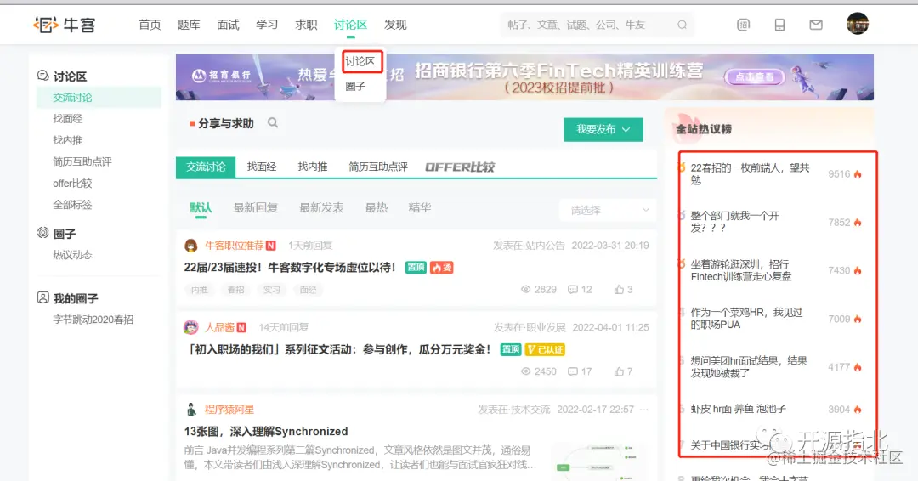Open the 请选择 filter dropdown
Image resolution: width=918 pixels, height=481 pixels.
tap(608, 210)
